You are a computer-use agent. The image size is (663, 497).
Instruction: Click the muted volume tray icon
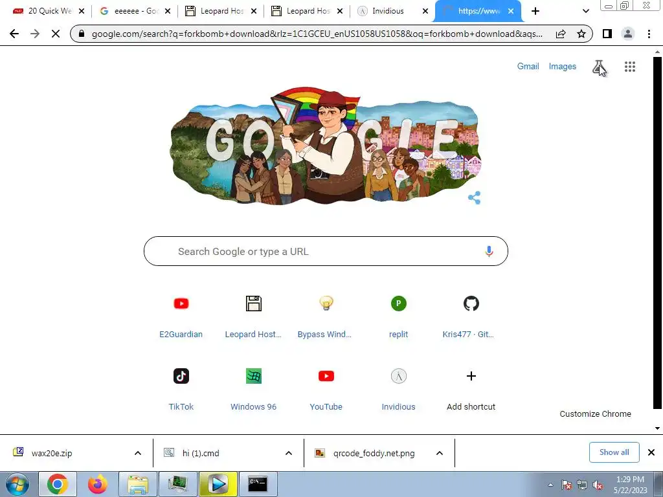coord(598,485)
